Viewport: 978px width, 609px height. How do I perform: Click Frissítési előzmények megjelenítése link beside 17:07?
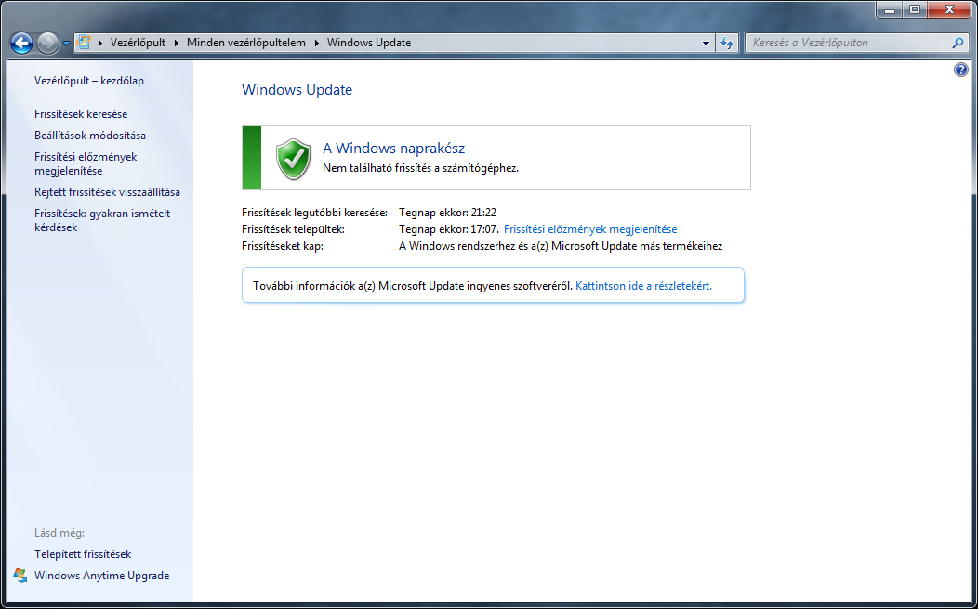coord(590,229)
